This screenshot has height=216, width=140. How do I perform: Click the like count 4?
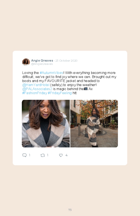(66, 155)
